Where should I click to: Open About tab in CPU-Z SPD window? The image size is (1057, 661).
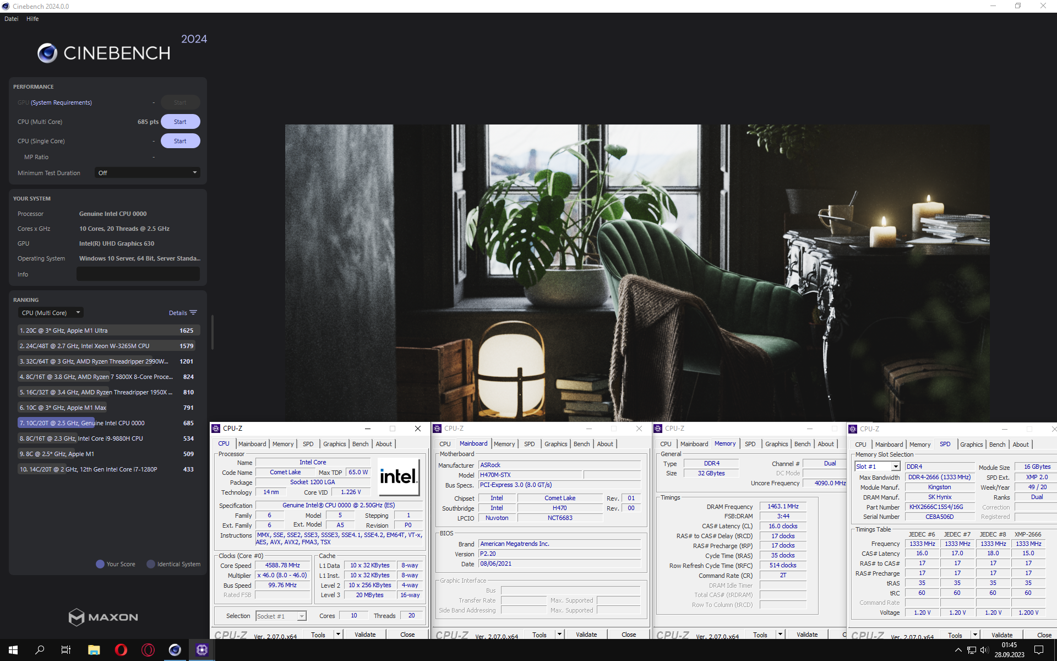[1021, 445]
